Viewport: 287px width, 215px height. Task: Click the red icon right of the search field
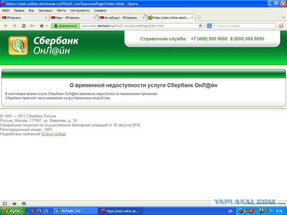coord(281,26)
